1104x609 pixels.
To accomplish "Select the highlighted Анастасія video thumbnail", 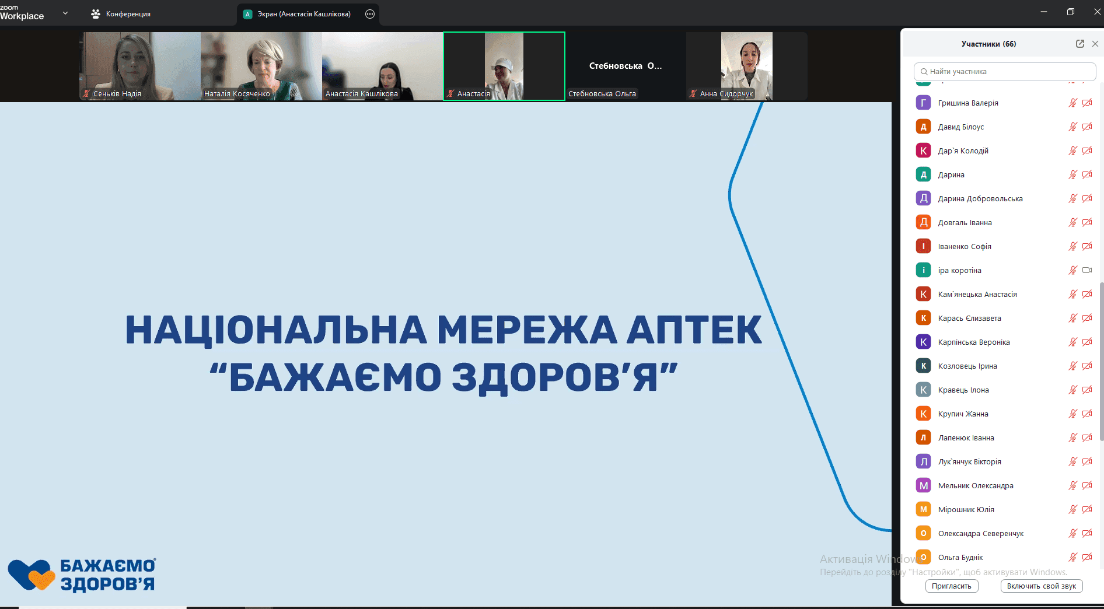I will tap(504, 66).
